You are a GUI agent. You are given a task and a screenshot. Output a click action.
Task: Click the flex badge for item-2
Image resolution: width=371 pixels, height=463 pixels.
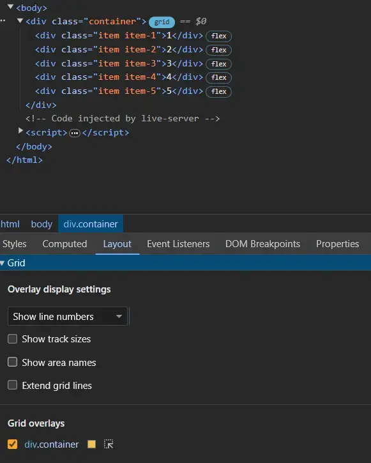point(218,50)
